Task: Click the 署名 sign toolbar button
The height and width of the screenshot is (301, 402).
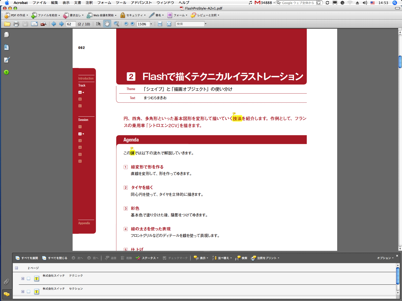Action: coord(156,15)
